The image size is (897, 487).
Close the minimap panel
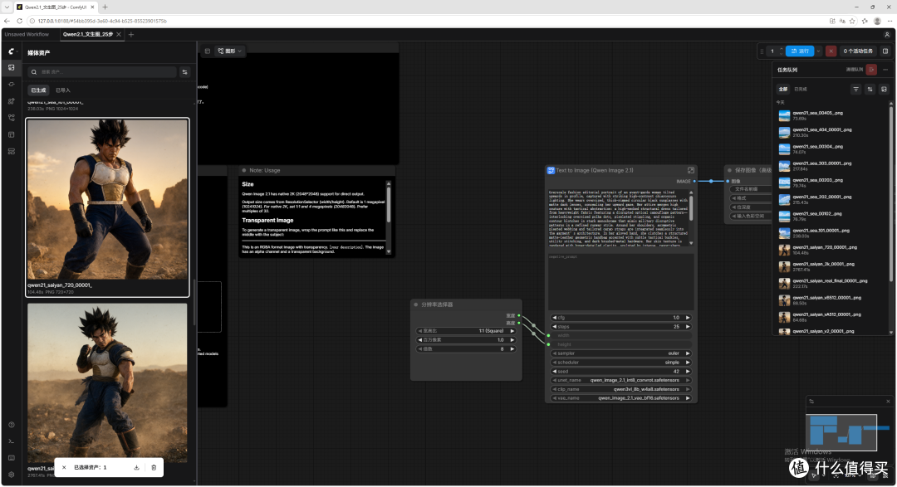888,402
